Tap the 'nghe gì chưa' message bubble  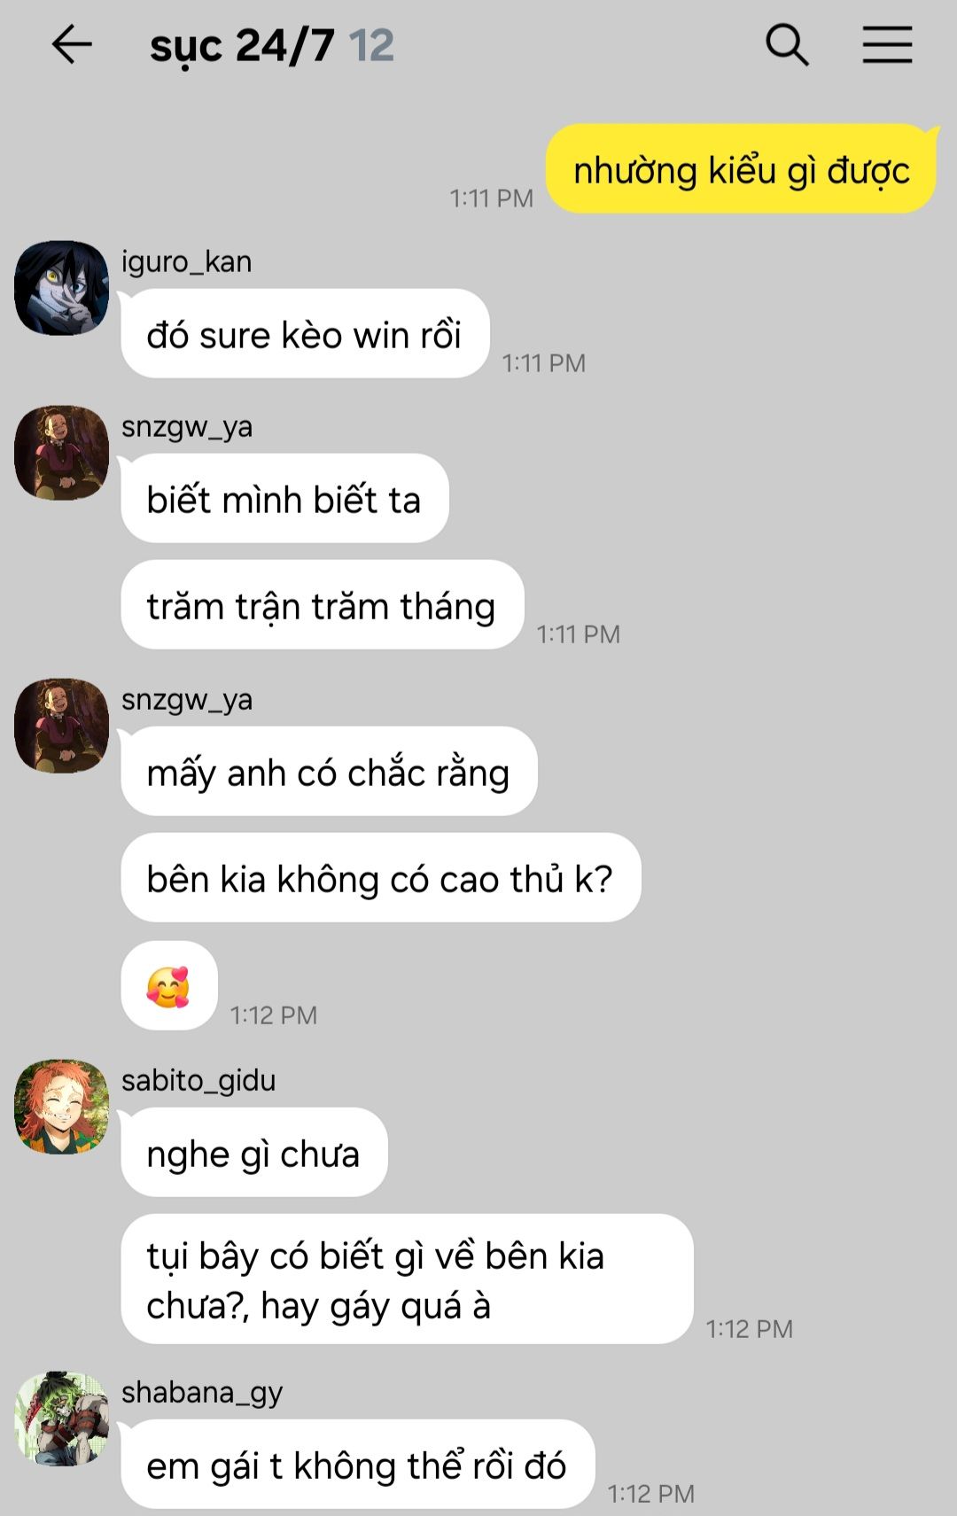(254, 1153)
